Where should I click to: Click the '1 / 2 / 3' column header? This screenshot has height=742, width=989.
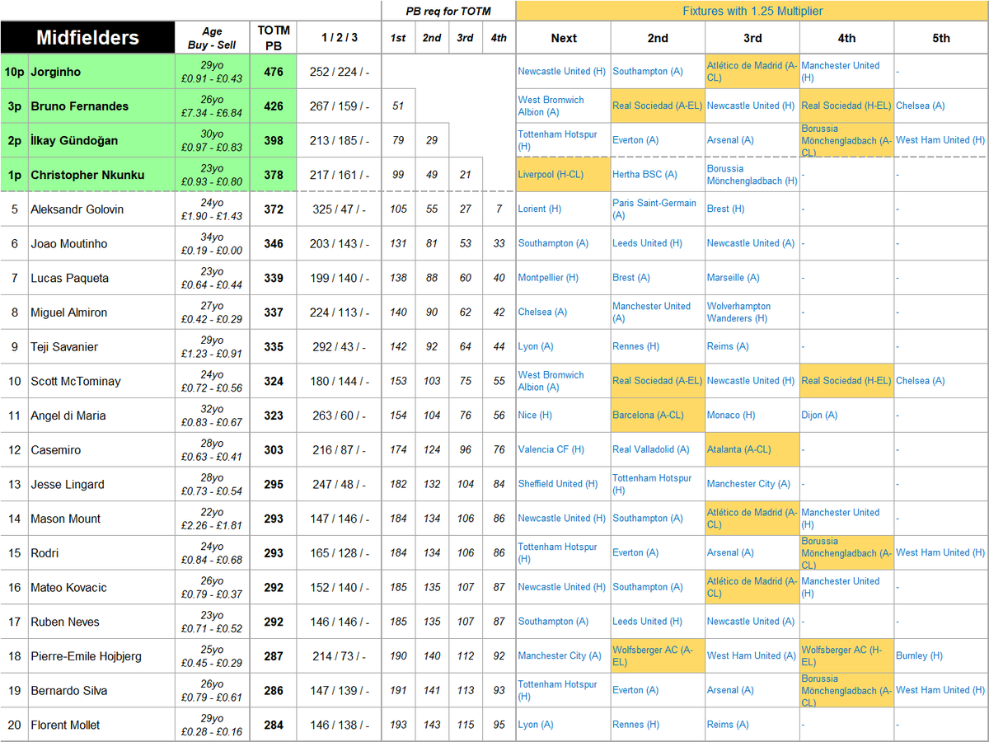[x=339, y=38]
